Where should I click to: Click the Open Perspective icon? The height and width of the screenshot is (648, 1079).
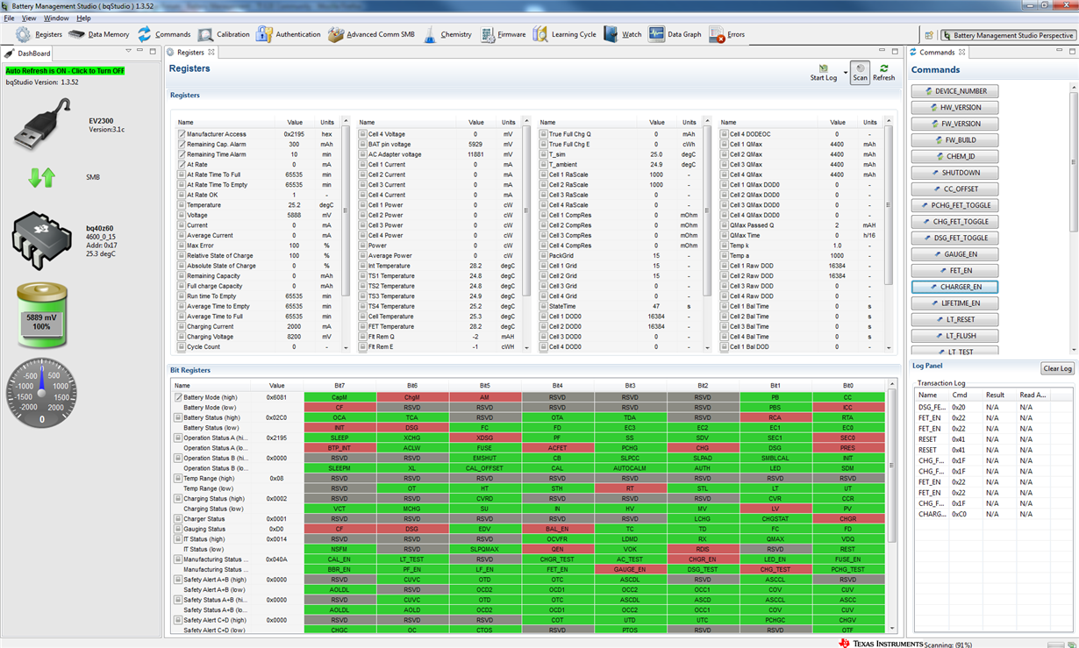(929, 35)
